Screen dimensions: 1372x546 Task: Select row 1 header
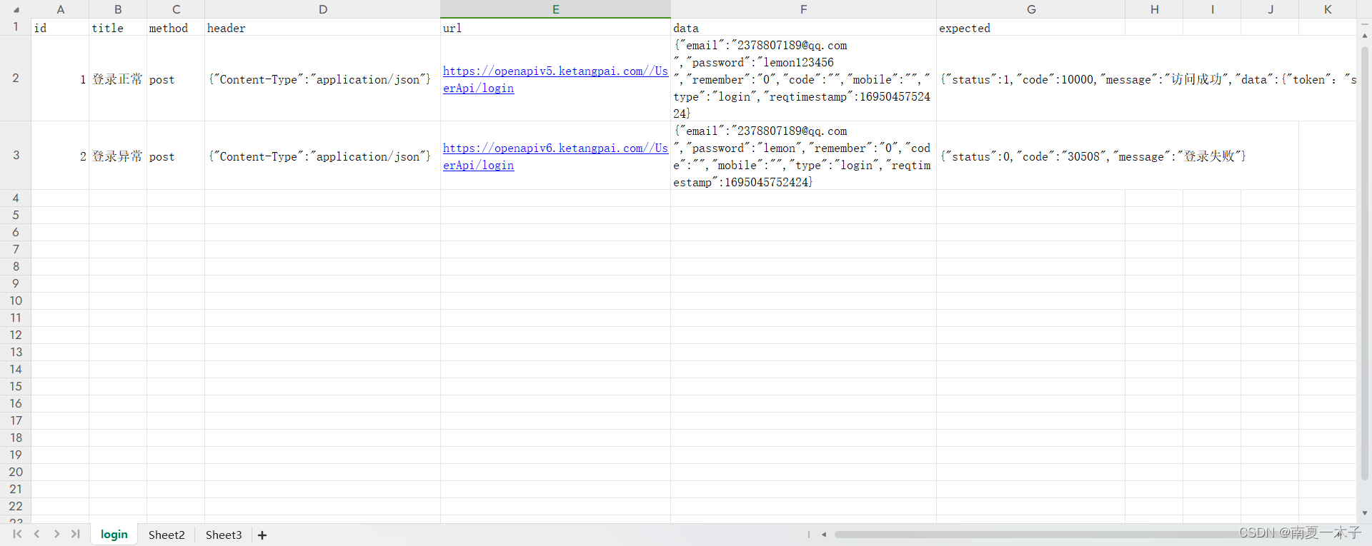[x=16, y=27]
